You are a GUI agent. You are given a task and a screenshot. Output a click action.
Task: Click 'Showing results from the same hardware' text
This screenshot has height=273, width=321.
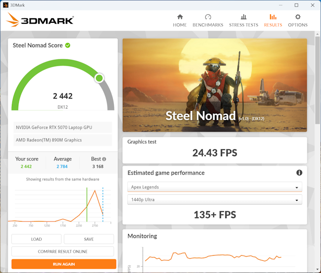62,179
